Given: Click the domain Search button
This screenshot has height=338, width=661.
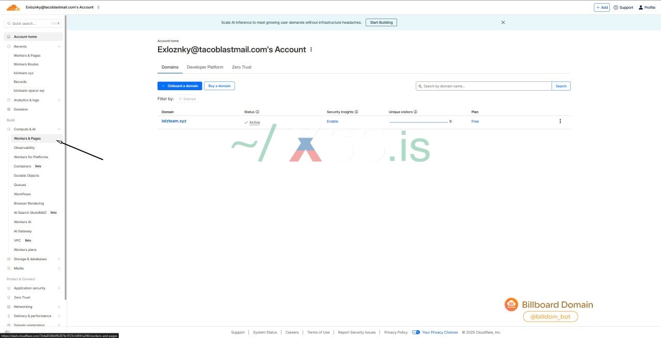Looking at the screenshot, I should click(x=561, y=86).
